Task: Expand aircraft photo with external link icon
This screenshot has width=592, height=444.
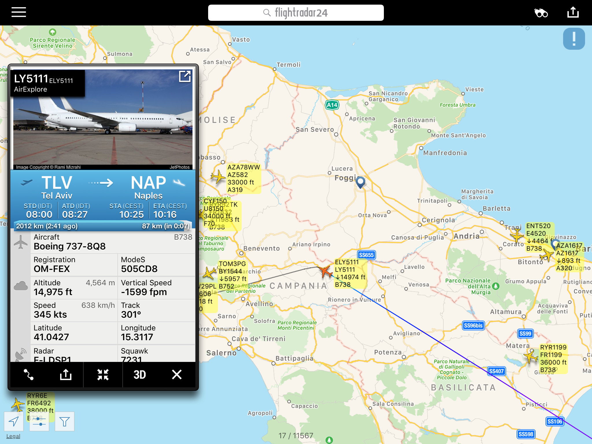Action: (185, 76)
